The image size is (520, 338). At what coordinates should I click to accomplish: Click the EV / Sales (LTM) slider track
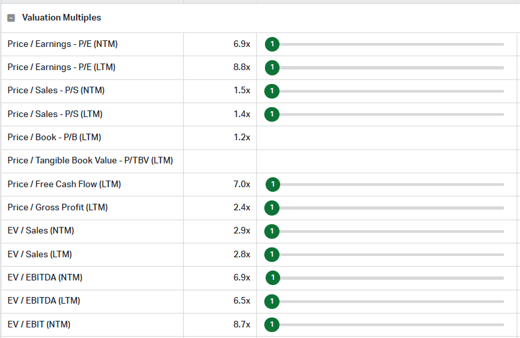coord(391,255)
